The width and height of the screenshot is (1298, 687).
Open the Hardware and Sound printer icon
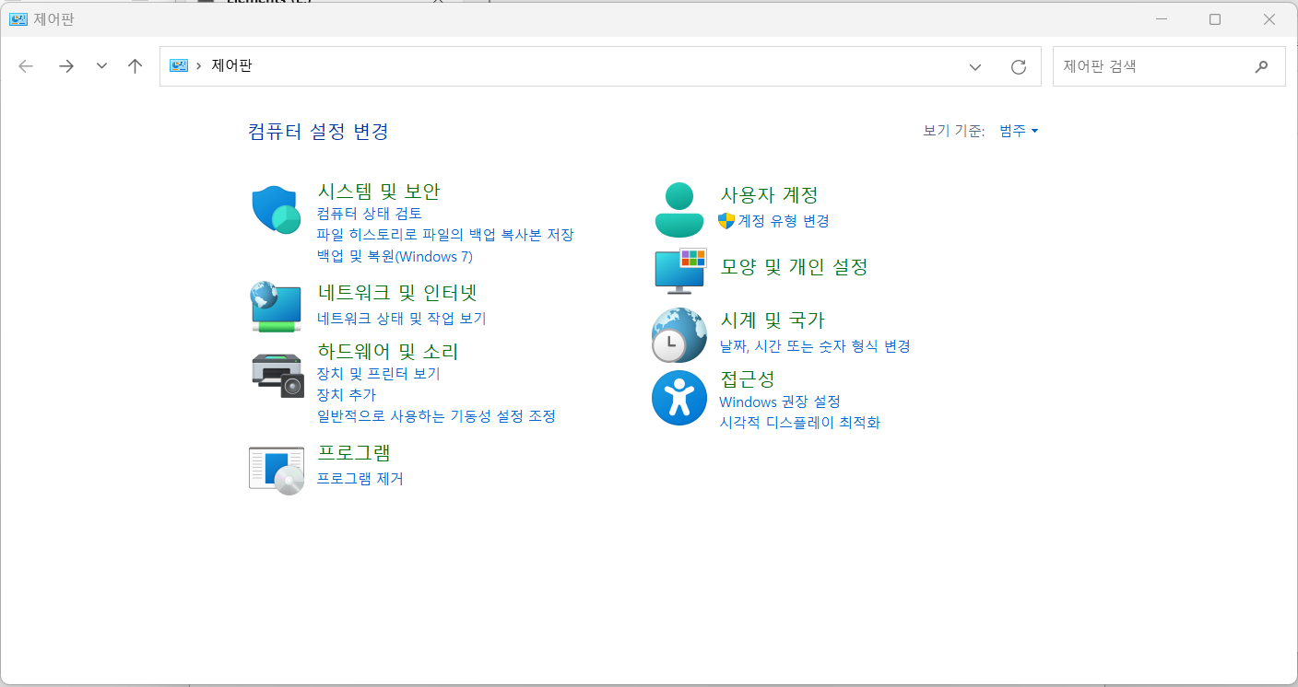[277, 375]
